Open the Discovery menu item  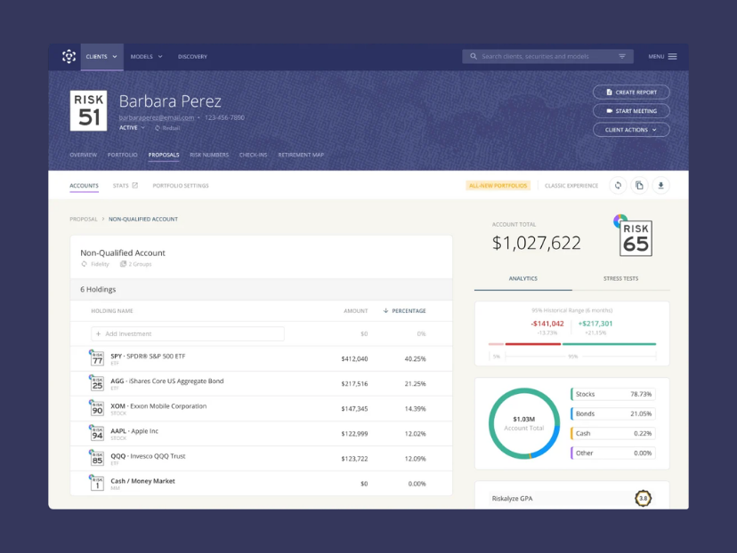(192, 56)
